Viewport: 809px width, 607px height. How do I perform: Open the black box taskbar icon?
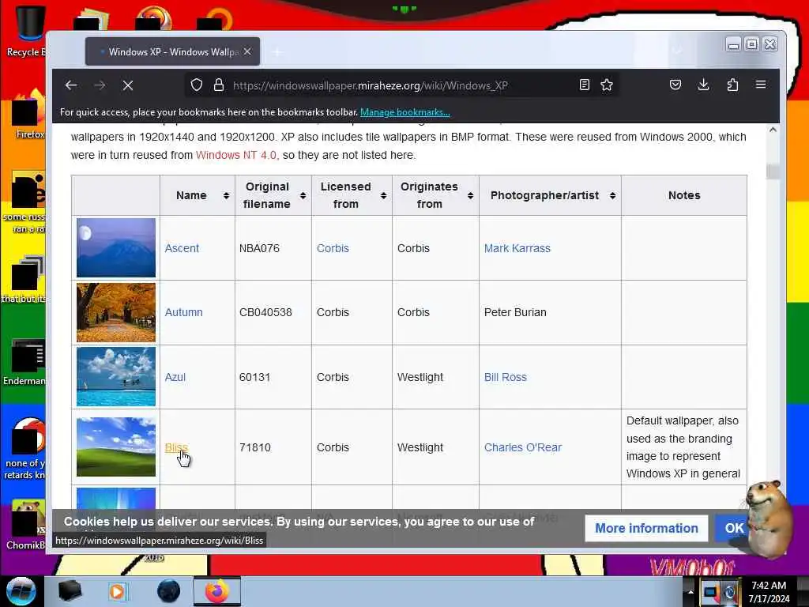coord(70,591)
